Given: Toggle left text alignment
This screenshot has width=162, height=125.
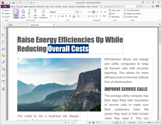Looking at the screenshot, I should 94,12.
